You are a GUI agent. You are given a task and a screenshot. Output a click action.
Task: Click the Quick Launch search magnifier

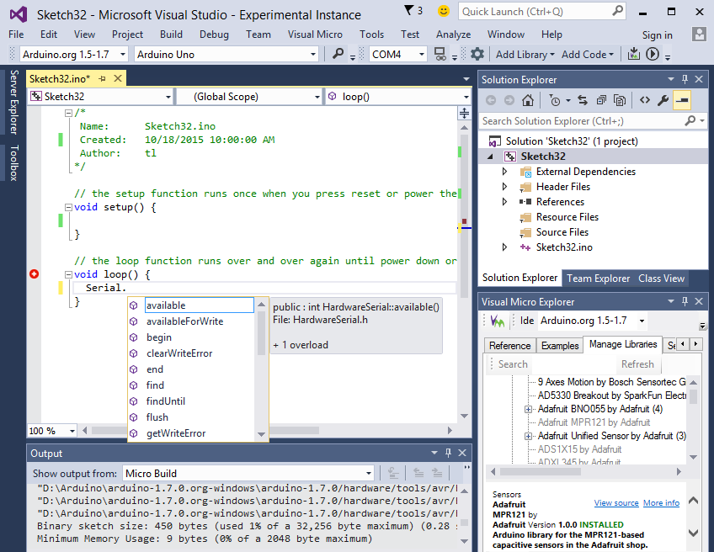click(617, 10)
